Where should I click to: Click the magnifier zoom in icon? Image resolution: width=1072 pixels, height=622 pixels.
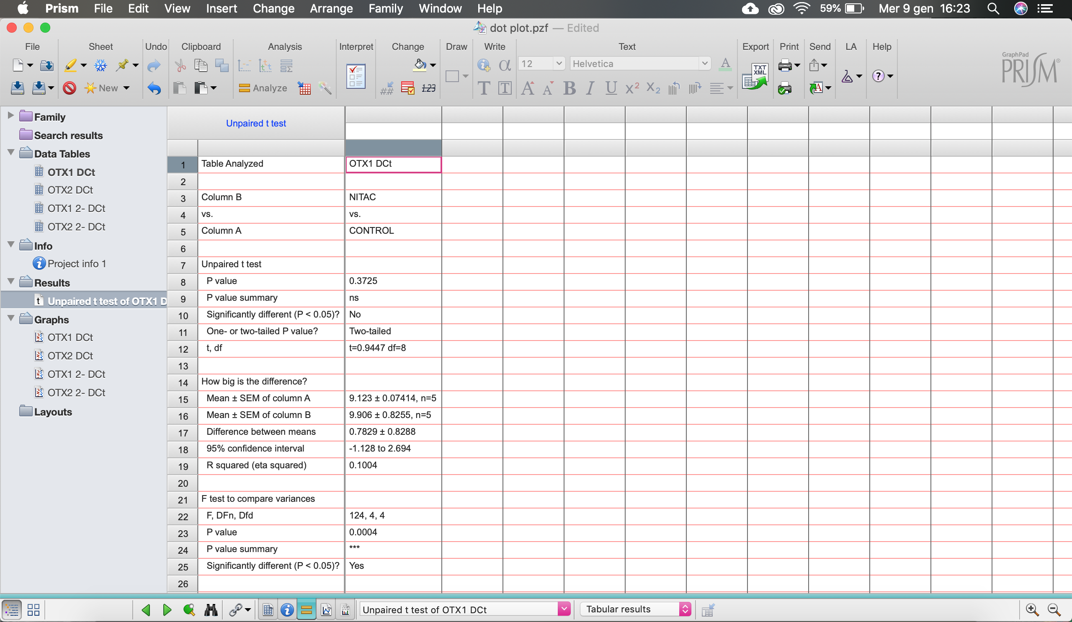(1032, 610)
